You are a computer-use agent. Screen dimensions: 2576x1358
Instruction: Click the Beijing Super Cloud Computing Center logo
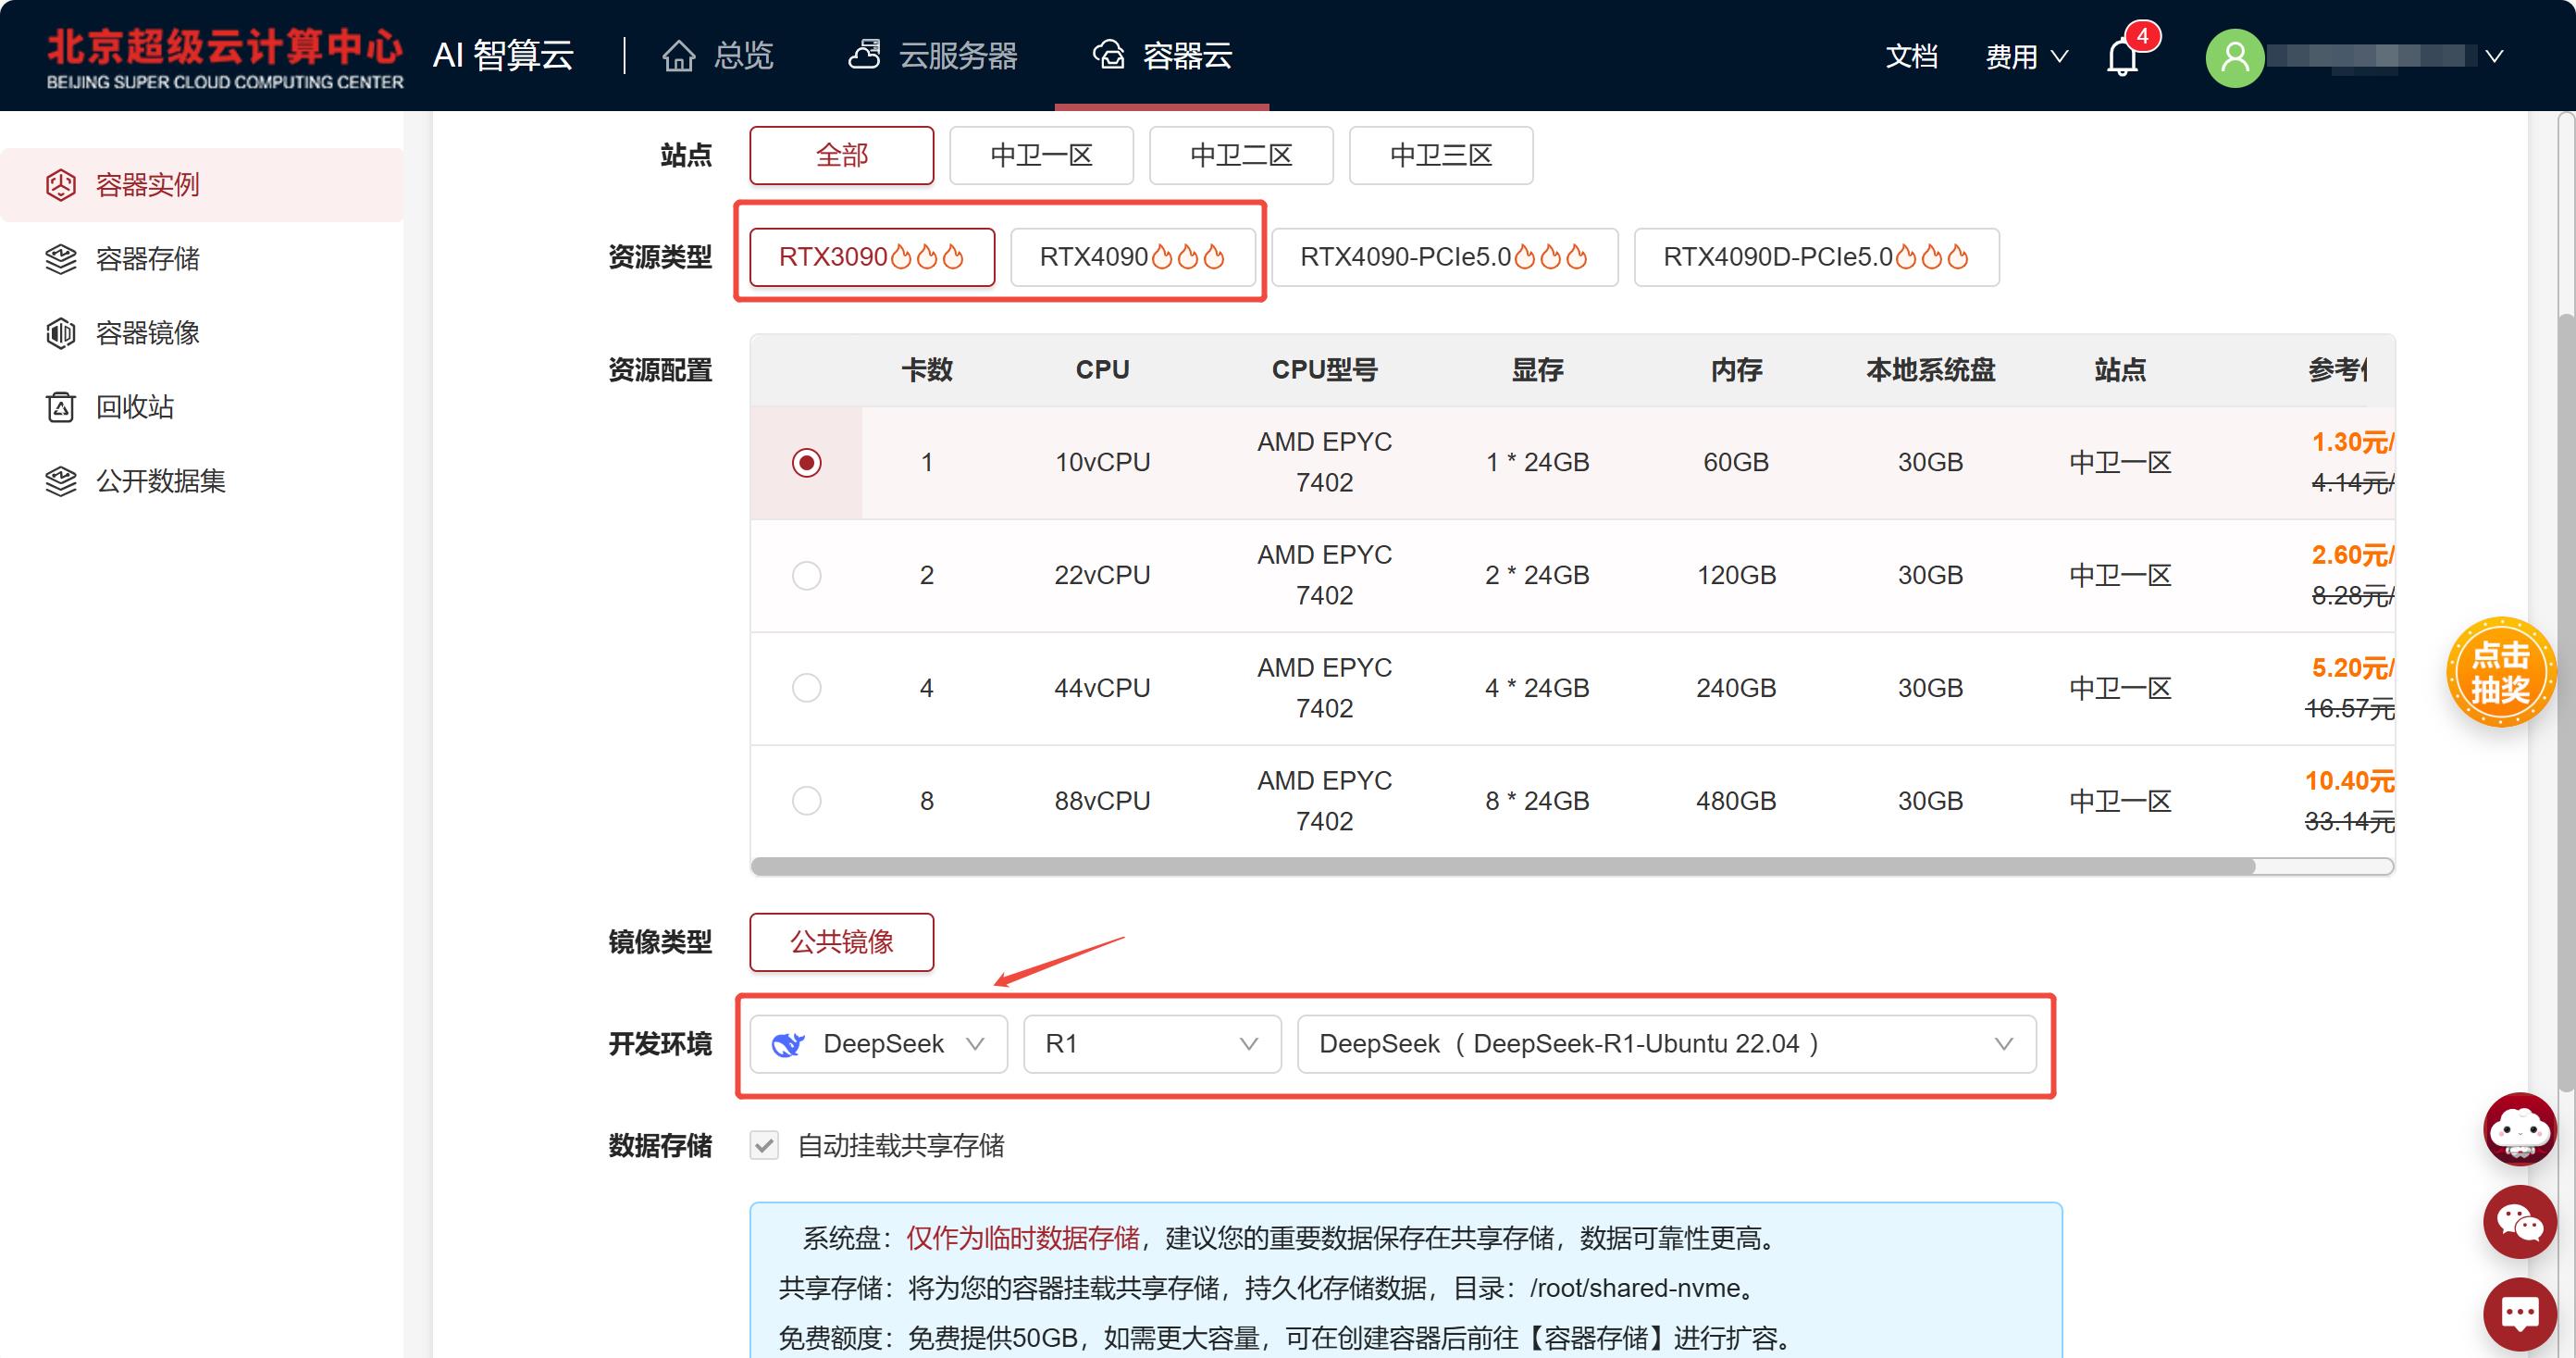224,58
